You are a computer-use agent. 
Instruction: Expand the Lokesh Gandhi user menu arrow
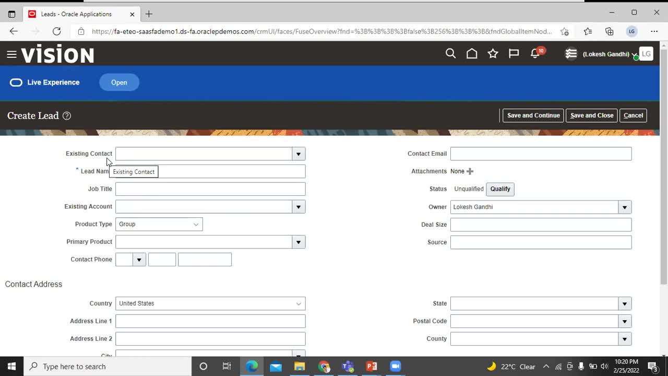click(634, 54)
